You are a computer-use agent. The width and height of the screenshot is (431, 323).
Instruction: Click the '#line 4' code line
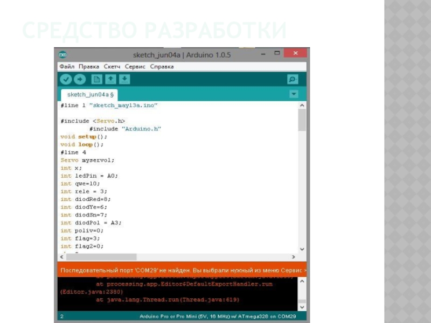pos(73,152)
